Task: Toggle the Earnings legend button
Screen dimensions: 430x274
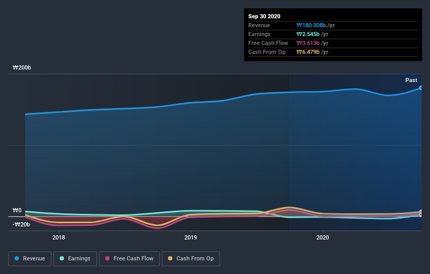Action: coord(75,259)
